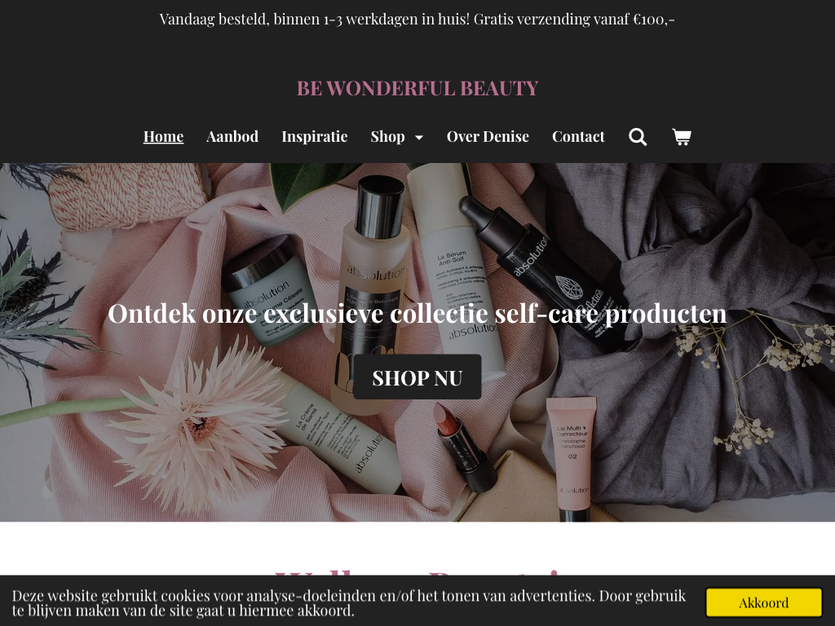Click the Shop navigation label
Image resolution: width=835 pixels, height=626 pixels.
point(387,136)
